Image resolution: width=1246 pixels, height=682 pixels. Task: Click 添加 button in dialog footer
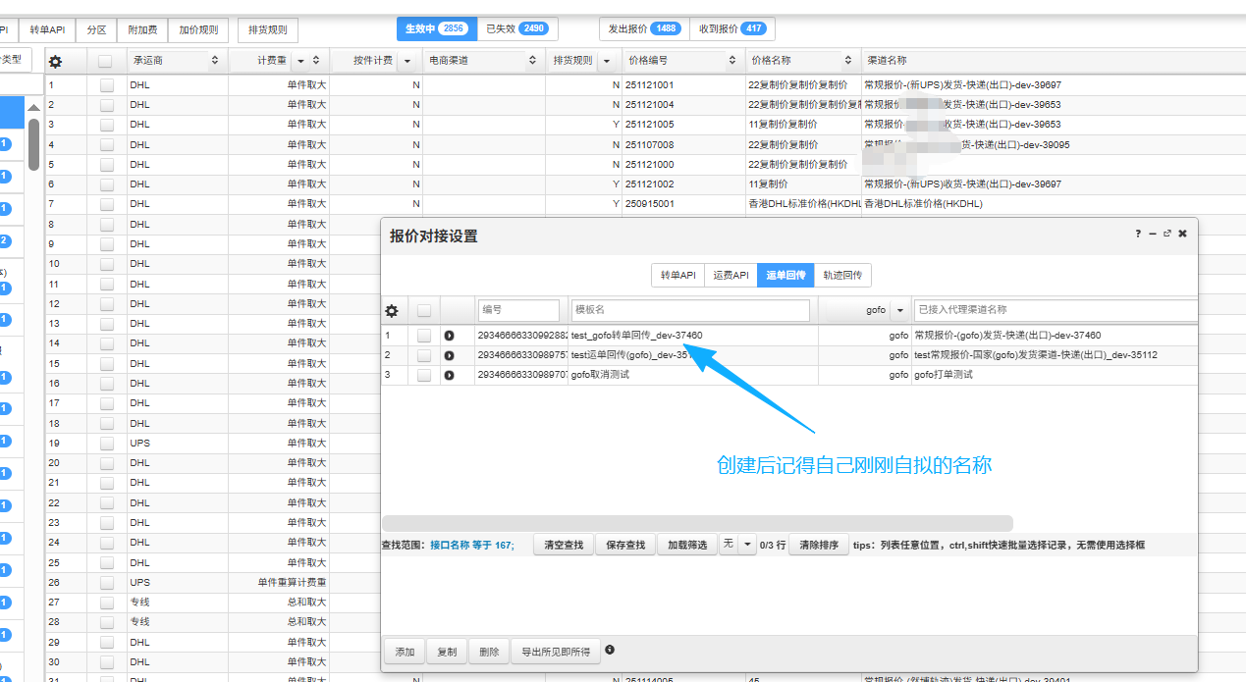tap(406, 652)
